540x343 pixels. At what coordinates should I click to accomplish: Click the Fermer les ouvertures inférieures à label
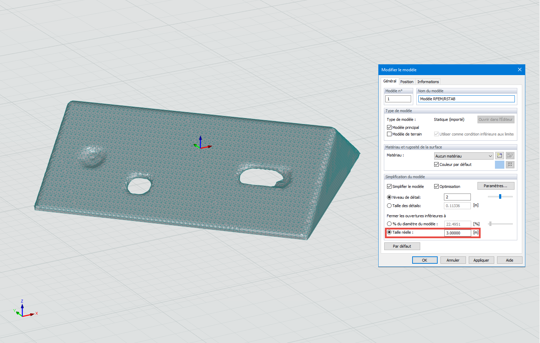416,216
